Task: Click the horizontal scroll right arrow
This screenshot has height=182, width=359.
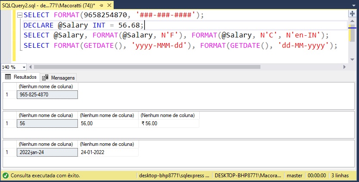Action: (344, 67)
